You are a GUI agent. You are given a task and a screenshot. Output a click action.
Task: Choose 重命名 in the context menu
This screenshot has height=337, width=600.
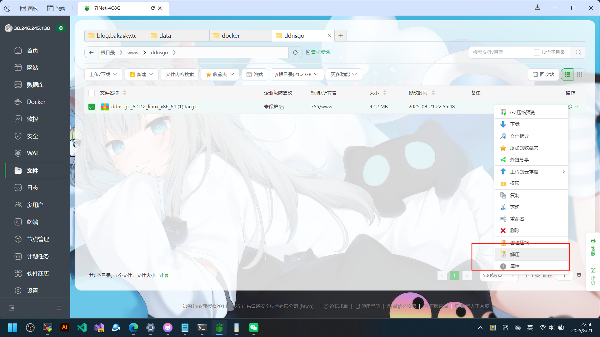click(x=517, y=219)
